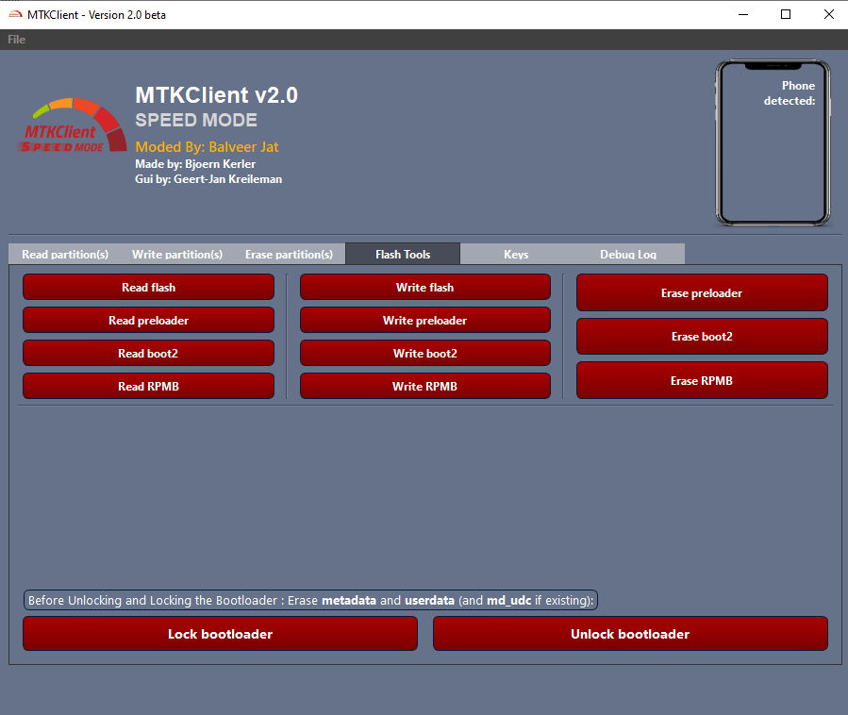Click the MTKClient speedometer logo

(x=72, y=125)
